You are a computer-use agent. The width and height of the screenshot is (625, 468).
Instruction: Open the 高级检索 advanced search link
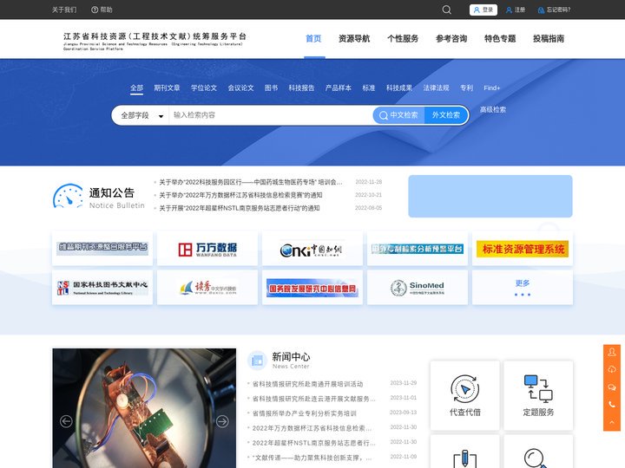pos(493,109)
